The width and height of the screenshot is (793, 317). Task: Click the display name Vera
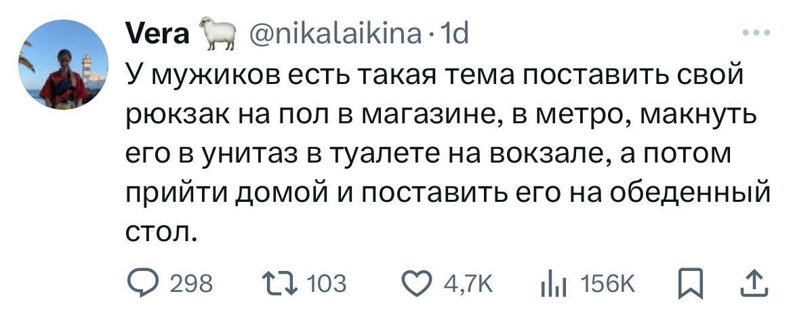point(158,32)
